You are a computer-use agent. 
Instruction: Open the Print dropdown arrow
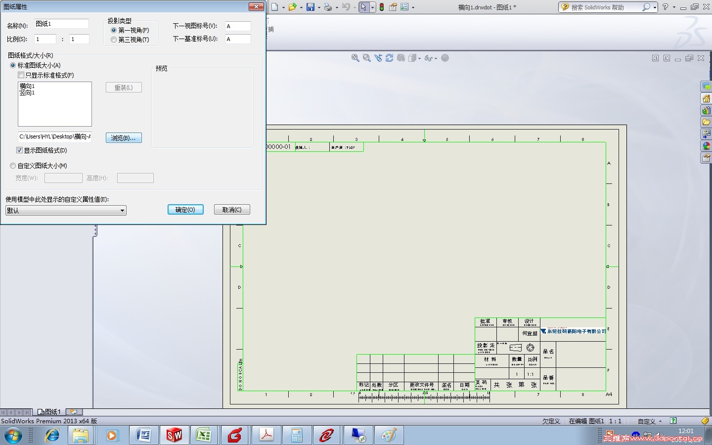pos(337,7)
